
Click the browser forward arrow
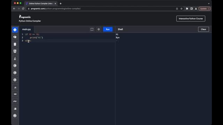(x=18, y=9)
